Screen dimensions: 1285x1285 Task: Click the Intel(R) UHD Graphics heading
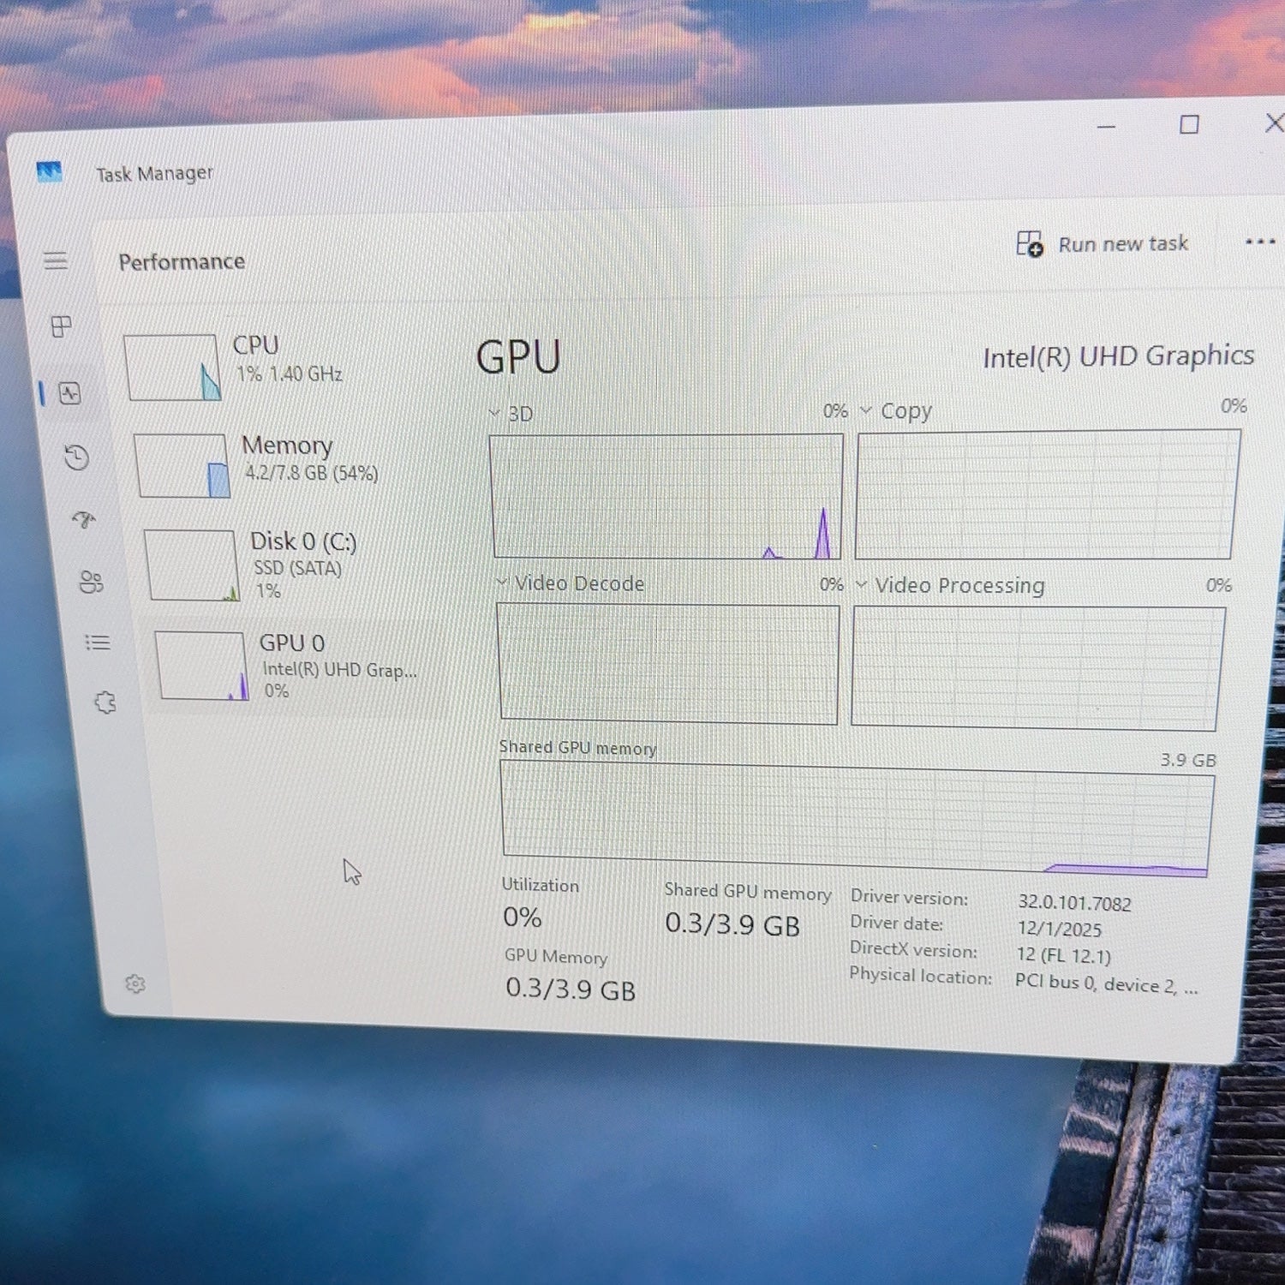pyautogui.click(x=1118, y=356)
